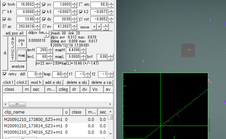Enable the atc checkbox
Viewport: 226px width, 139px height.
(81, 5)
